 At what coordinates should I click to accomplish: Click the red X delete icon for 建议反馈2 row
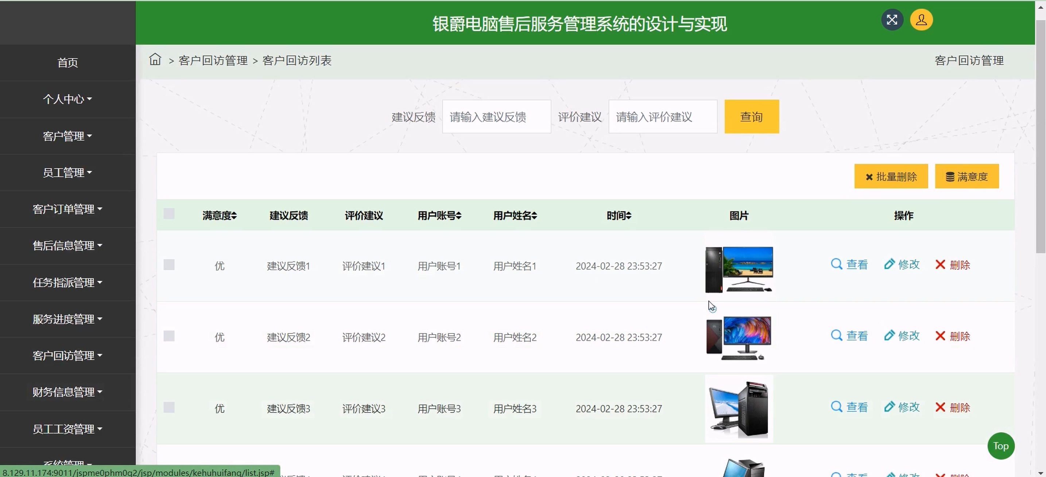pyautogui.click(x=941, y=336)
